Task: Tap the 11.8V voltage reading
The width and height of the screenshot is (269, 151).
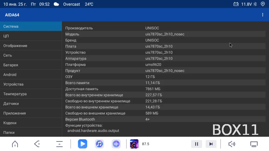Action: click(x=246, y=4)
